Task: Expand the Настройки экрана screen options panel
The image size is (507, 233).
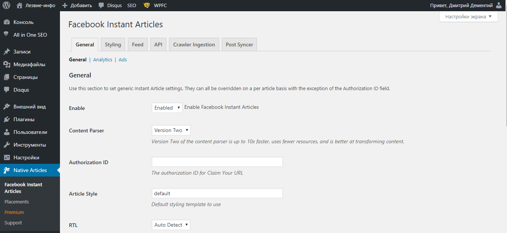Action: pos(468,17)
